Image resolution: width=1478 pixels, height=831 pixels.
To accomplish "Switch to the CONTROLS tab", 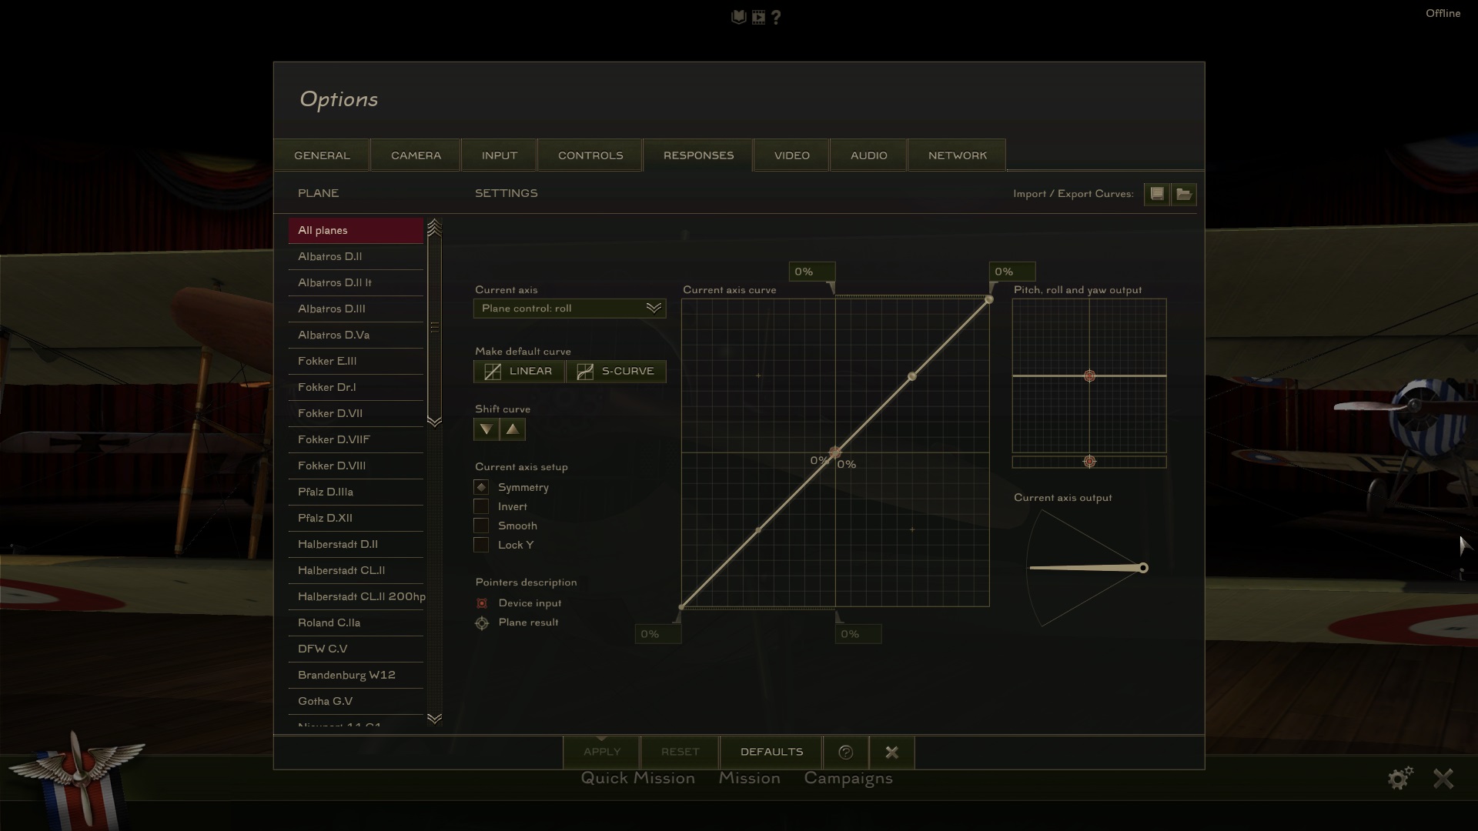I will point(590,155).
